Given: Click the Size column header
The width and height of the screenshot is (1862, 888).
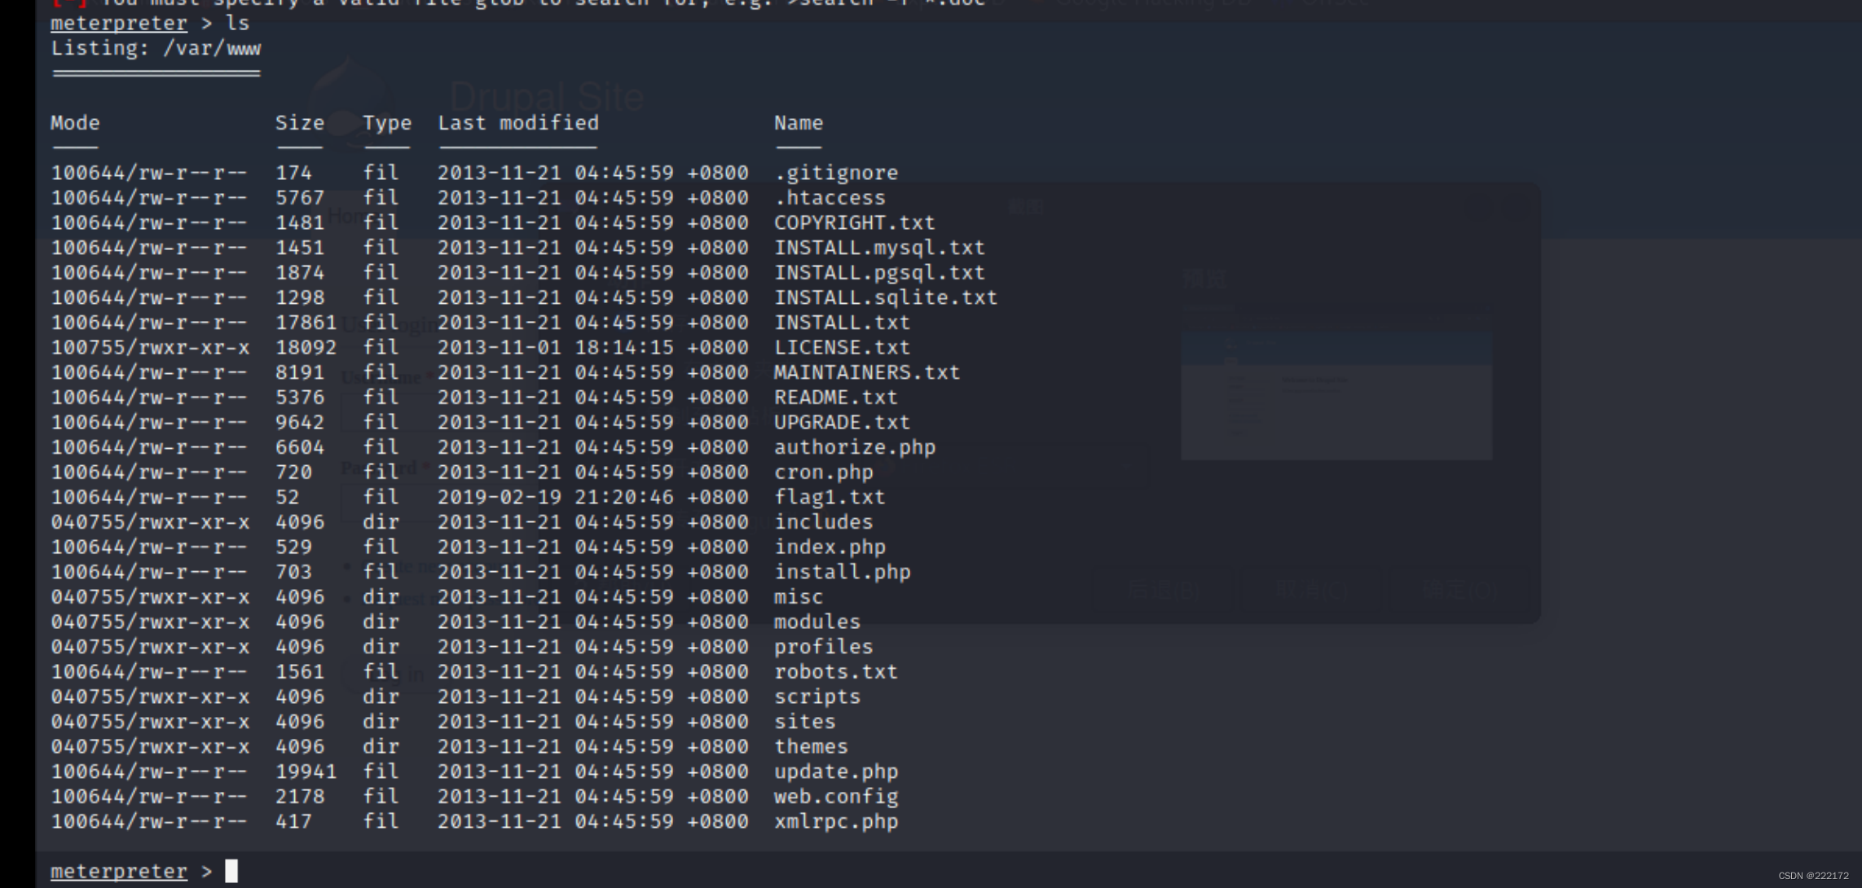Looking at the screenshot, I should tap(299, 123).
